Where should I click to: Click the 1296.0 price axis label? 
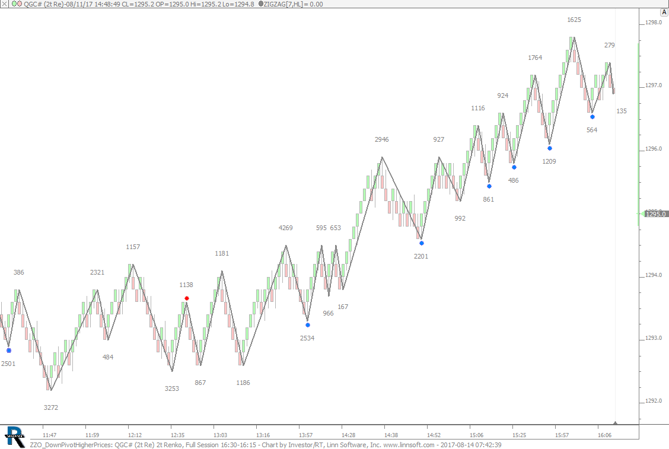click(x=653, y=148)
